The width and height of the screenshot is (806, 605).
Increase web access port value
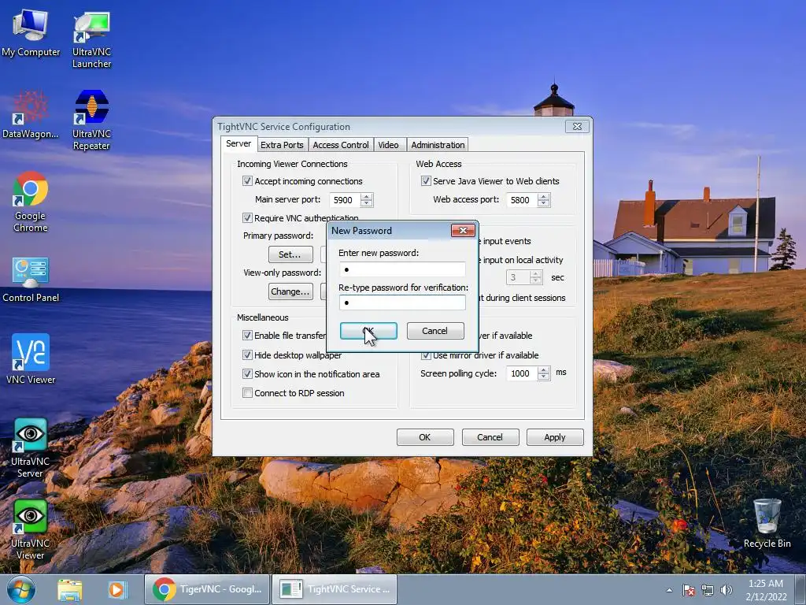pyautogui.click(x=543, y=196)
